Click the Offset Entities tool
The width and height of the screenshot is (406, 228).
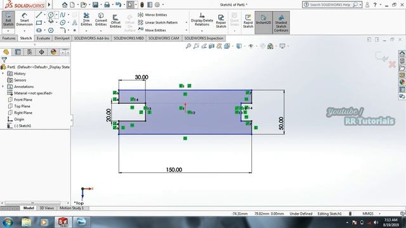click(x=115, y=21)
